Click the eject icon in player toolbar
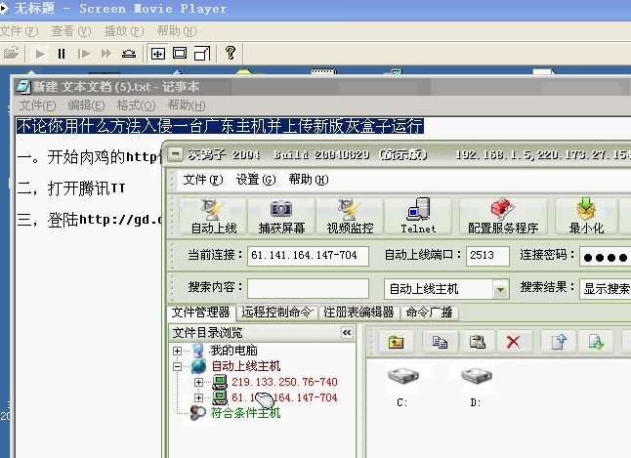Image resolution: width=631 pixels, height=458 pixels. pos(128,53)
